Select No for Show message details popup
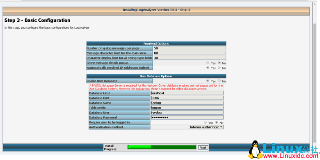 [219, 63]
